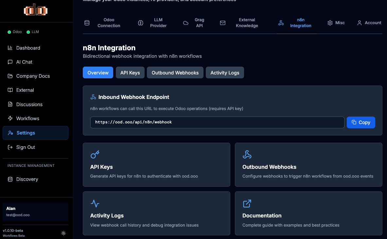The height and width of the screenshot is (239, 387).
Task: Go to the Account tab
Action: tap(369, 23)
